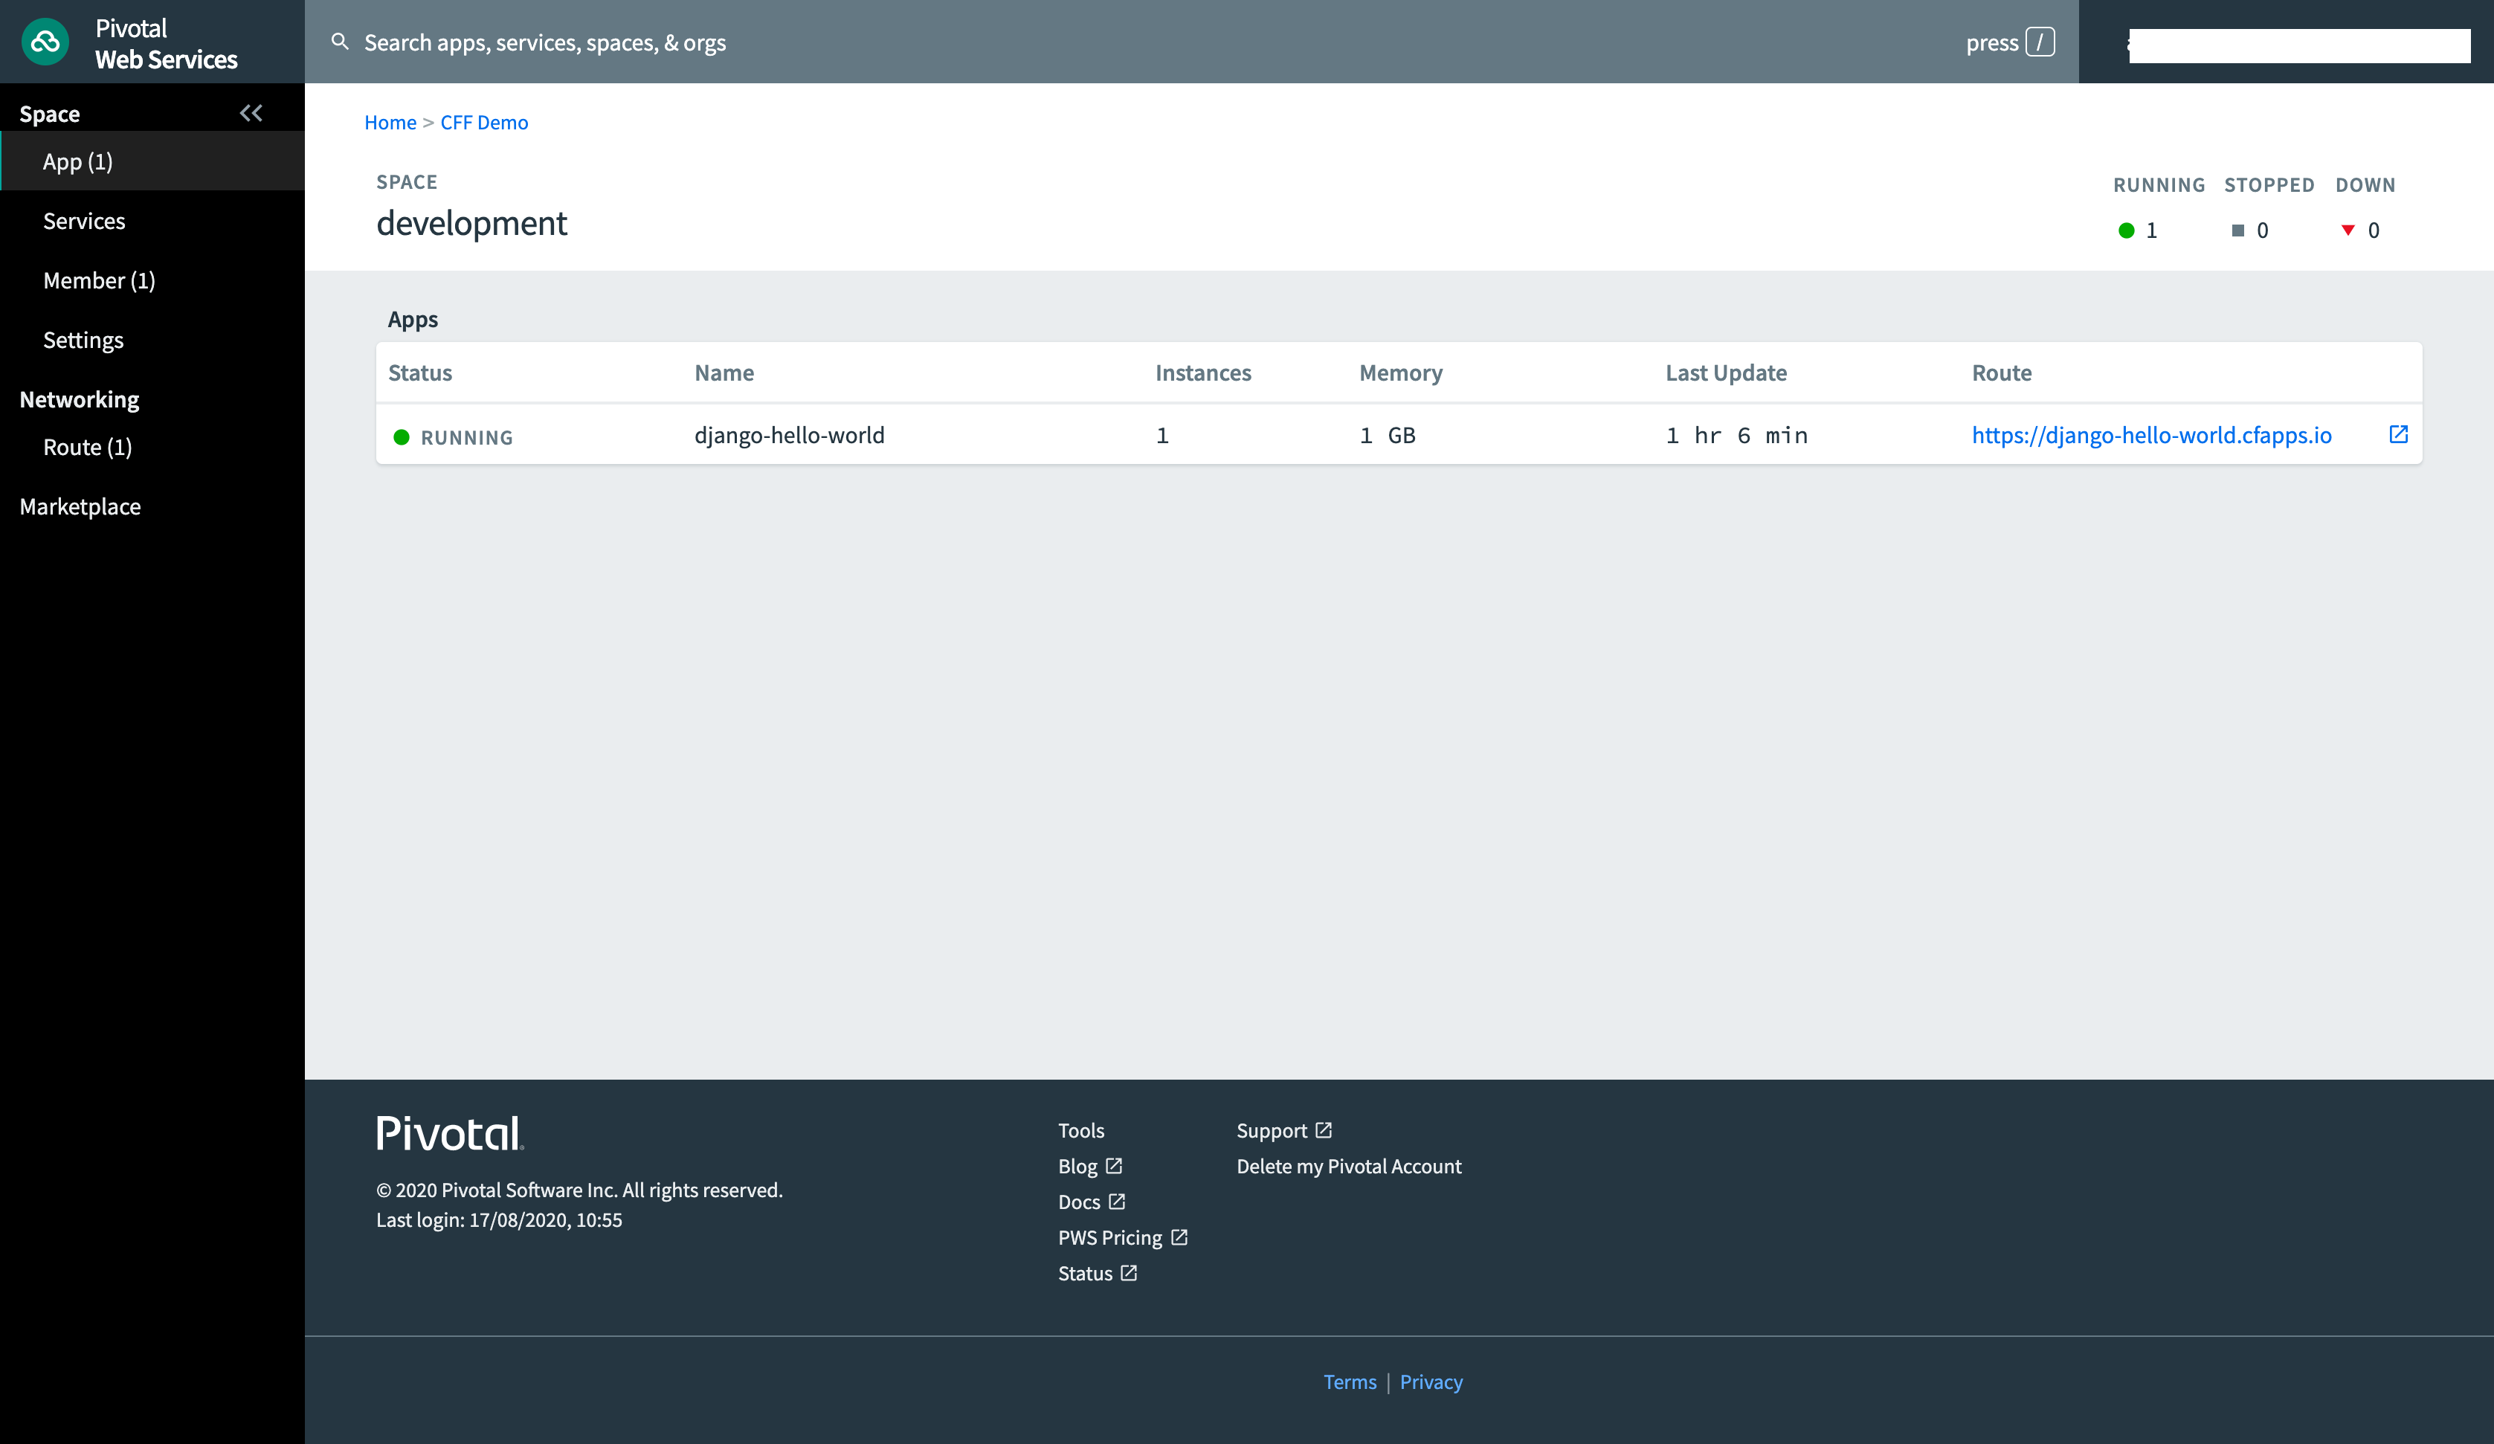2494x1444 pixels.
Task: Open the redacted account menu in header
Action: (x=2298, y=45)
